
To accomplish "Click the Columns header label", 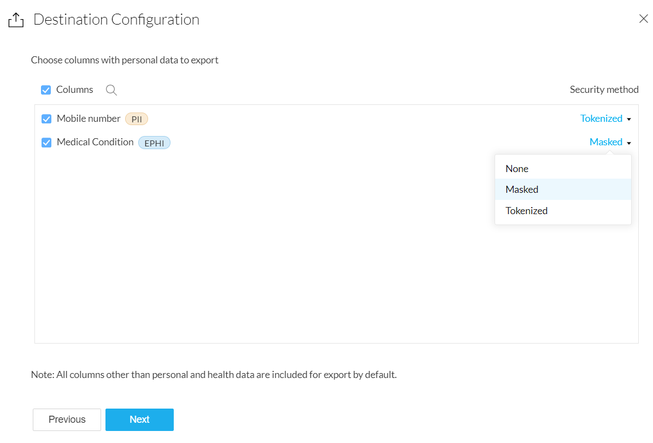I will [x=75, y=90].
